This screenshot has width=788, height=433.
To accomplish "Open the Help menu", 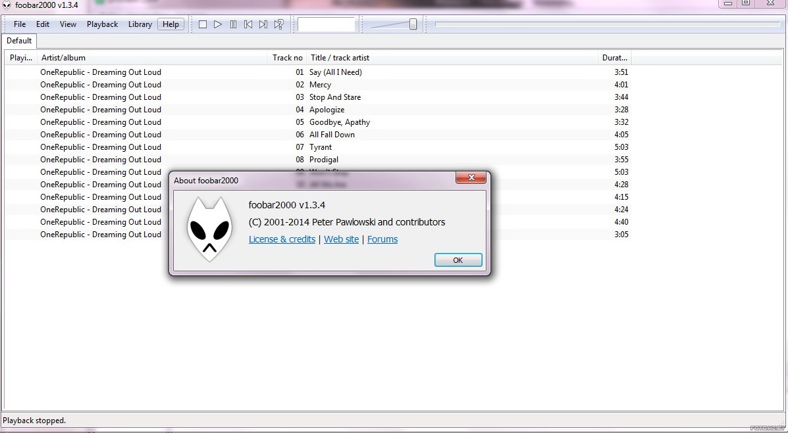I will point(171,24).
